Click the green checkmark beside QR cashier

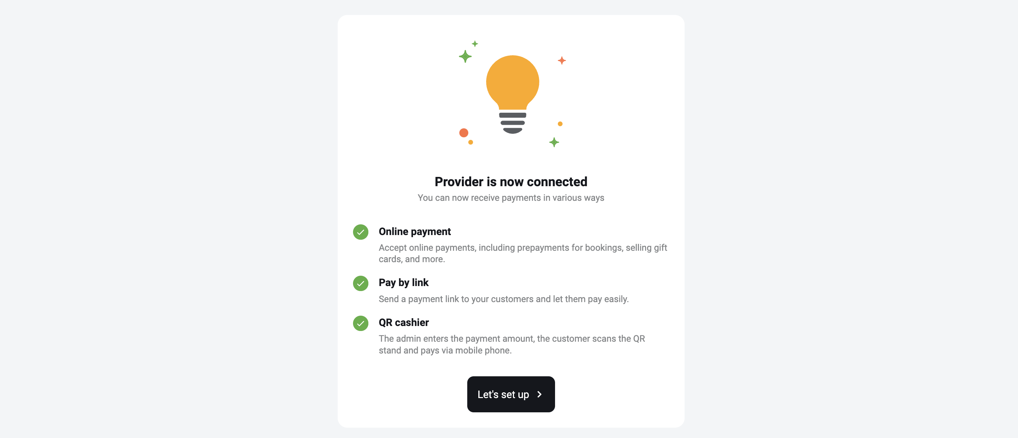(361, 323)
